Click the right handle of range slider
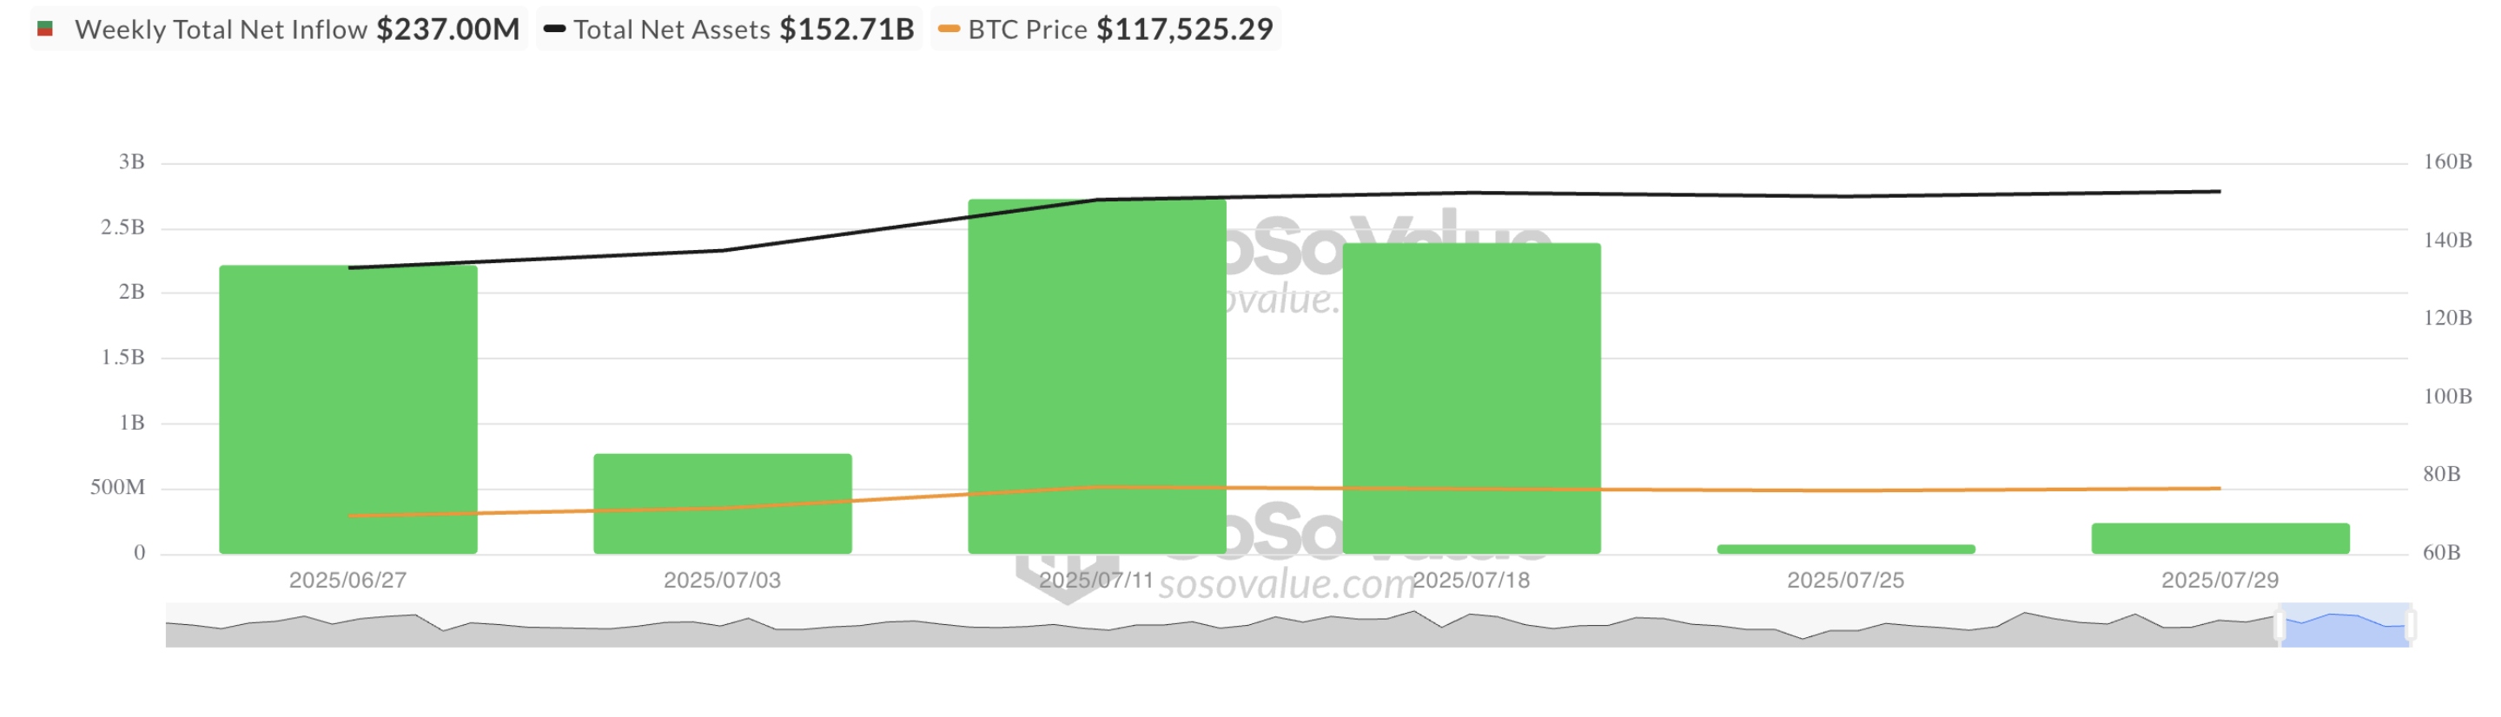The height and width of the screenshot is (717, 2501). click(x=2410, y=626)
